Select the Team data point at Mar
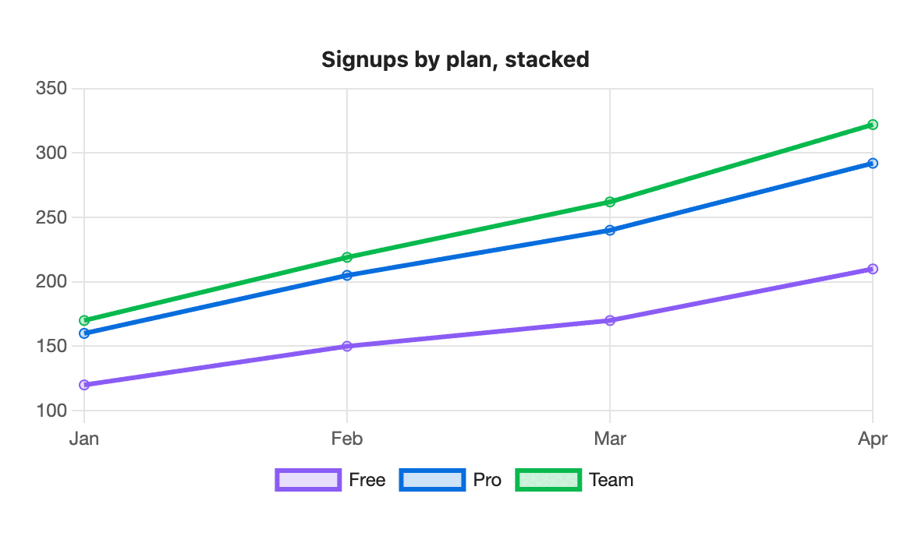 point(610,202)
